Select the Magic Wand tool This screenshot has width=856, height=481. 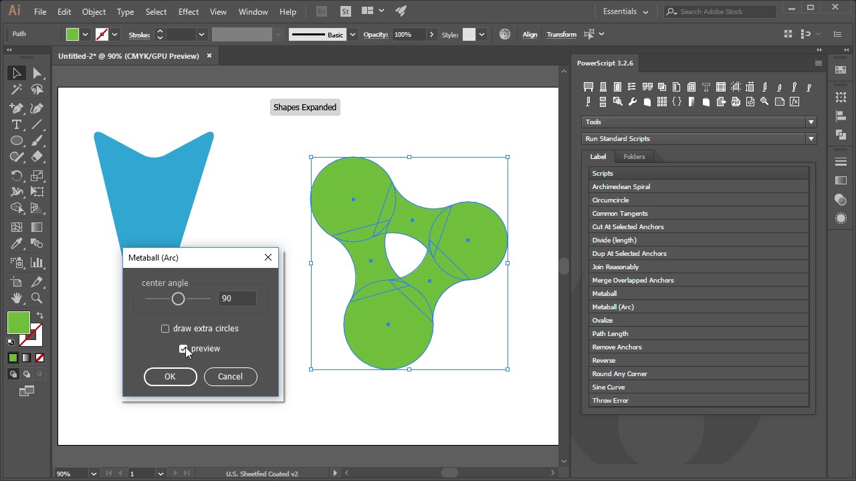pyautogui.click(x=17, y=90)
